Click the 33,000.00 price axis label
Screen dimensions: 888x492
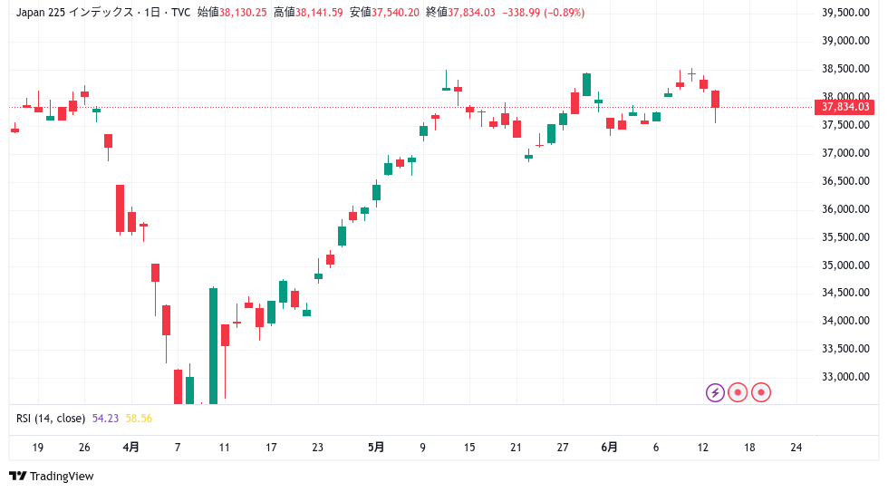pos(845,377)
